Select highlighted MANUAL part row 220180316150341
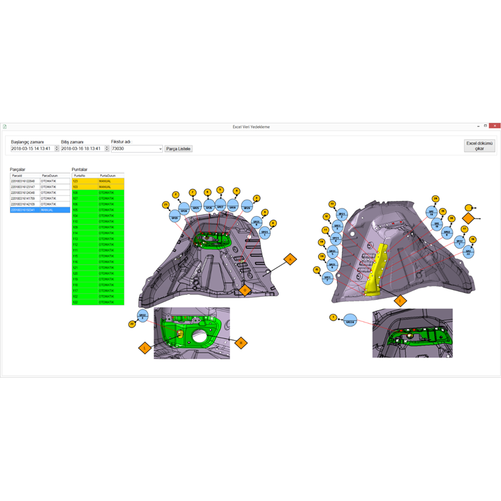Screen dimensions: 501x501 pyautogui.click(x=40, y=210)
